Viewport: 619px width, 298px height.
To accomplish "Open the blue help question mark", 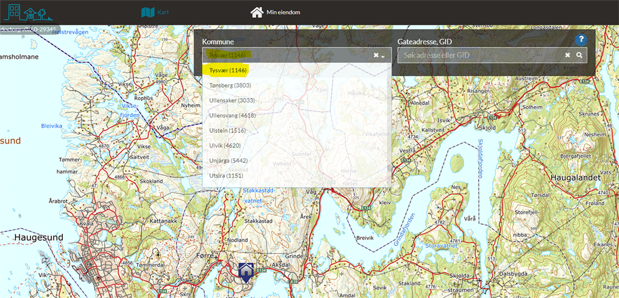I will point(581,39).
